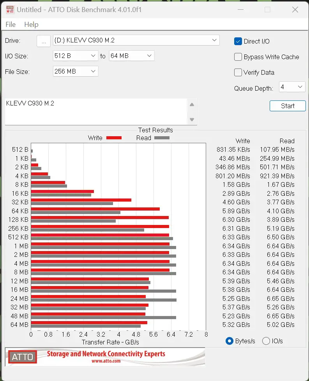Click read value 4.10 GB/s
309x381 pixels.
pos(281,211)
